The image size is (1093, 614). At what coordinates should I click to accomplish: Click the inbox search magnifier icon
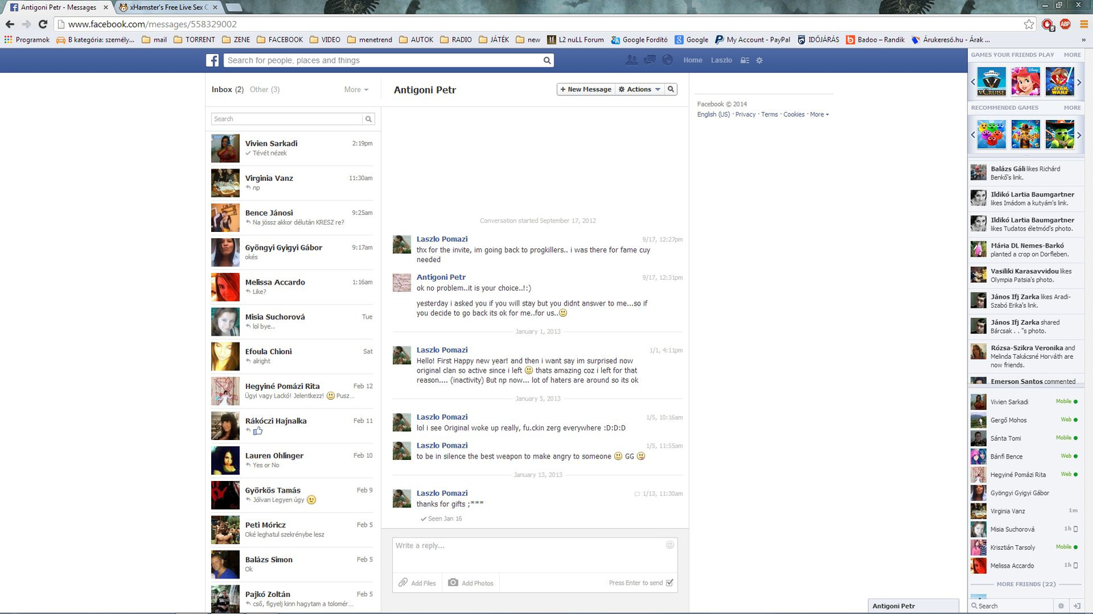tap(368, 119)
